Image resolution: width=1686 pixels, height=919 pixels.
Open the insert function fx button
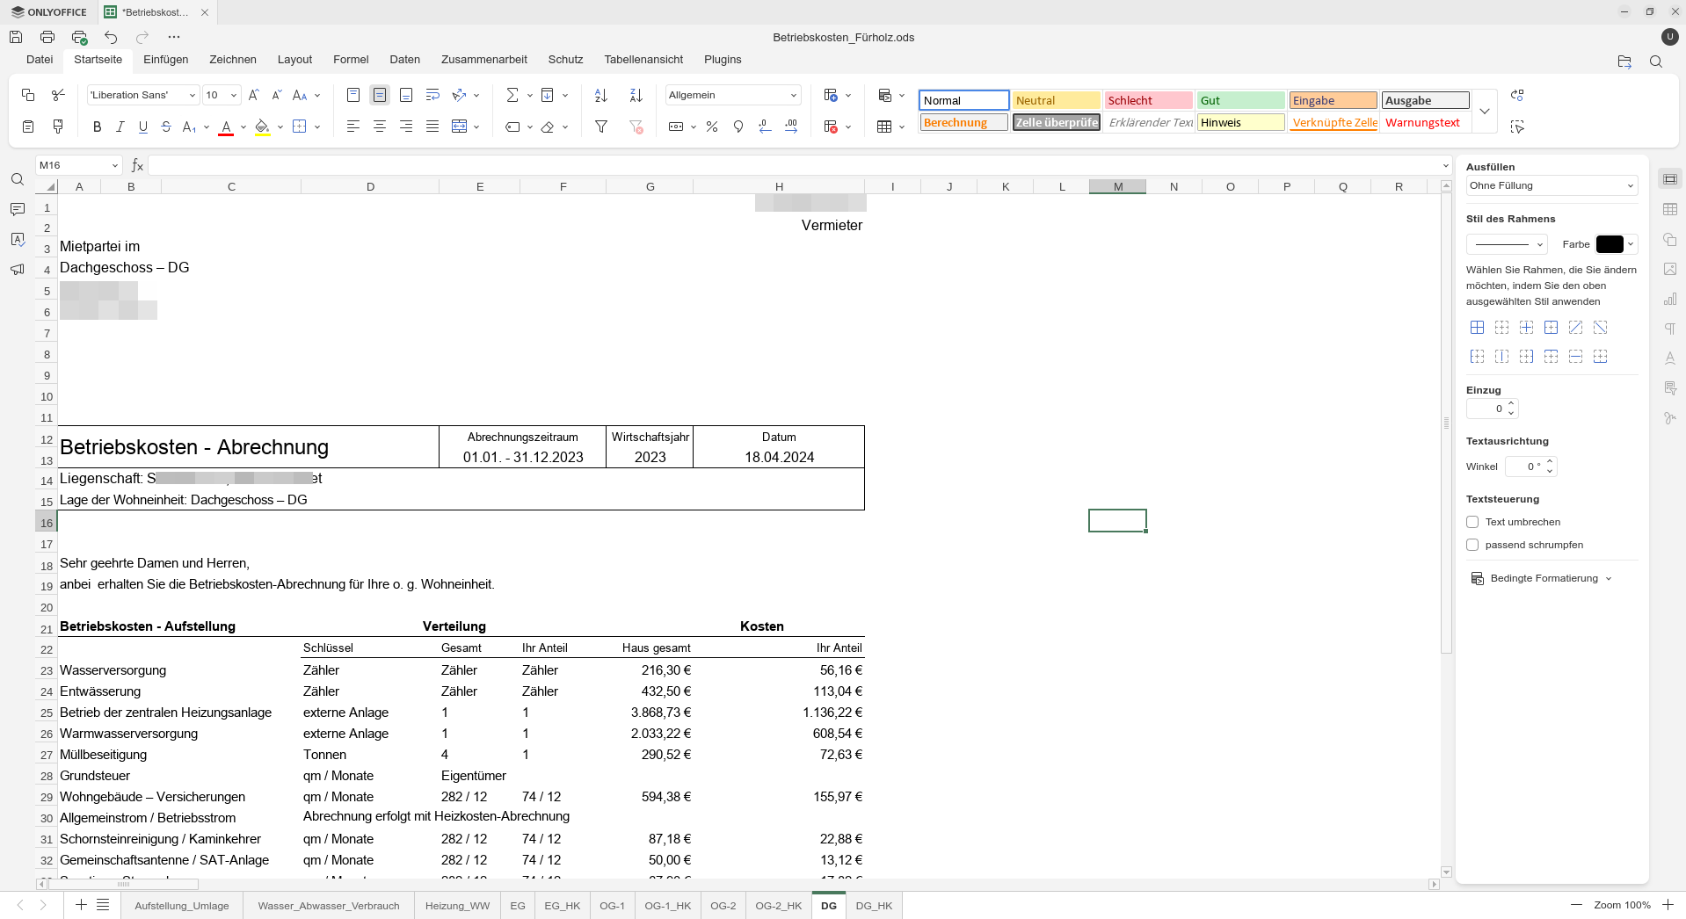pyautogui.click(x=137, y=165)
